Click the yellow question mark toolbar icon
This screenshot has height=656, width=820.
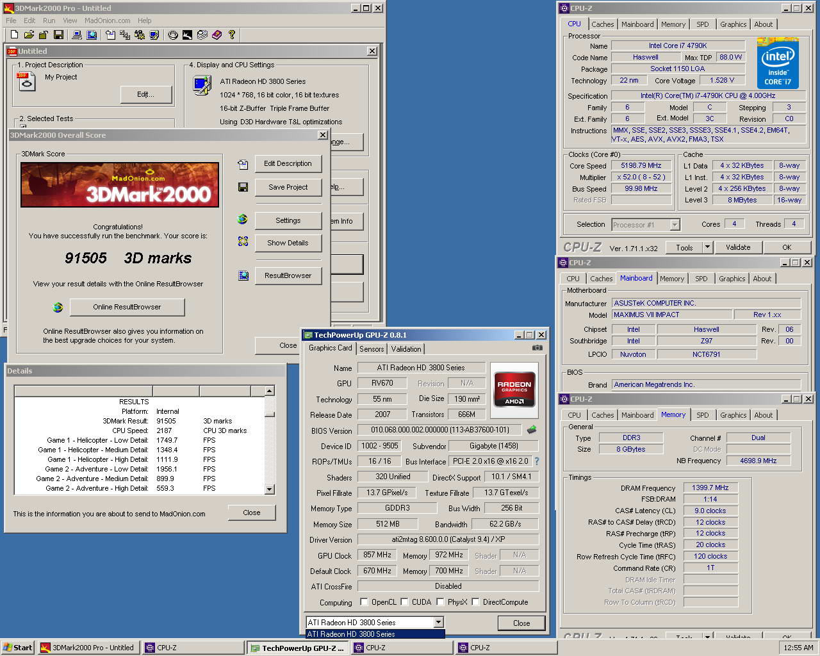tap(232, 35)
